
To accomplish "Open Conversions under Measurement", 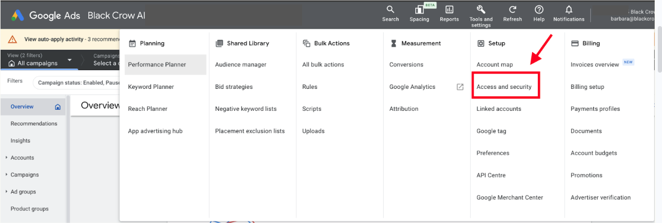I will 406,65.
